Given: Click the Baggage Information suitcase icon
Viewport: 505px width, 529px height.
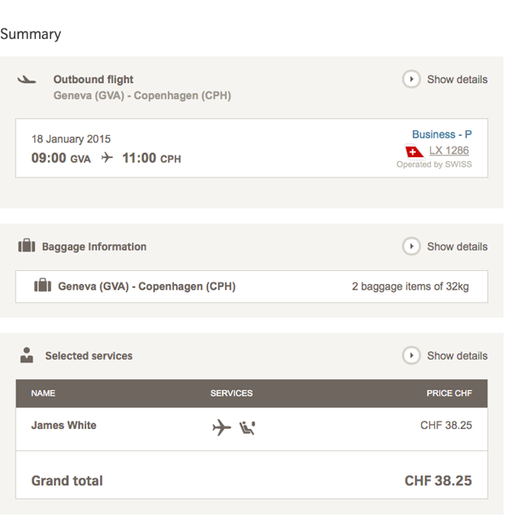Looking at the screenshot, I should [x=27, y=246].
